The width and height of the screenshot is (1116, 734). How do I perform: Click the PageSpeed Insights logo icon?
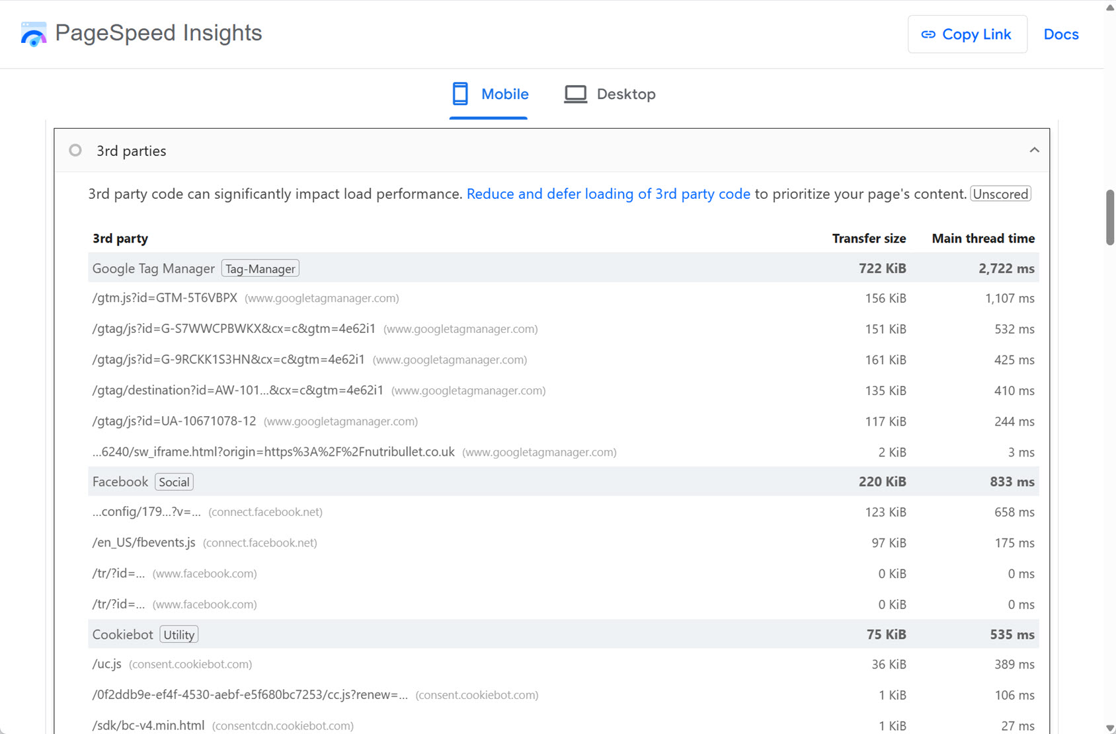tap(33, 34)
